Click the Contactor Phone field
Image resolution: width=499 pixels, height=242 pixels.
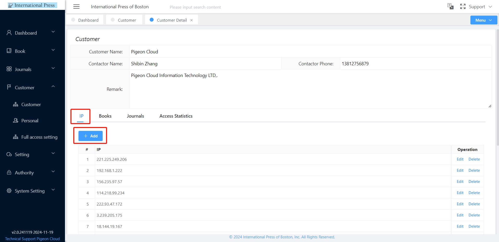click(416, 64)
